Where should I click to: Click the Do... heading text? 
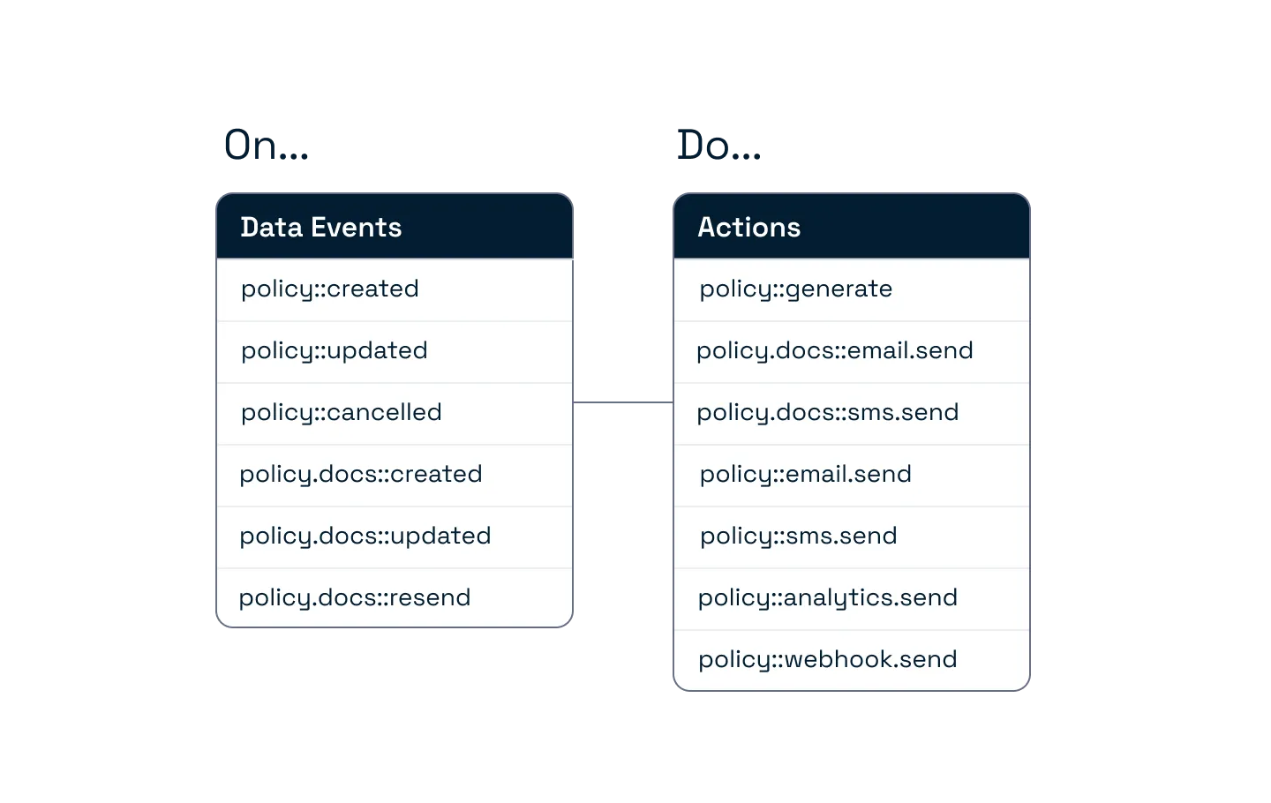719,145
